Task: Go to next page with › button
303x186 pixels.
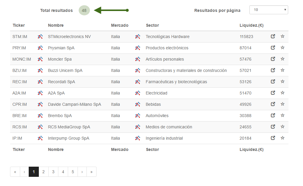Action: [x=82, y=172]
